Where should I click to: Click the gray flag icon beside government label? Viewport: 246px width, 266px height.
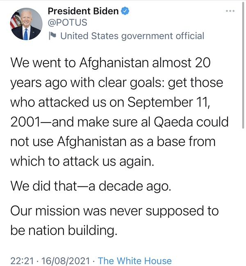point(52,36)
